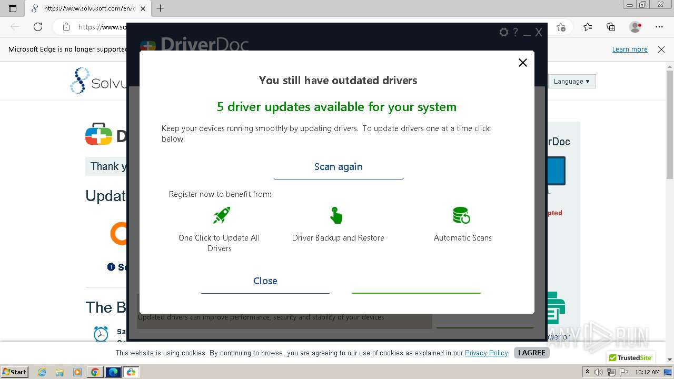Click I AGREE cookie button

click(x=532, y=353)
